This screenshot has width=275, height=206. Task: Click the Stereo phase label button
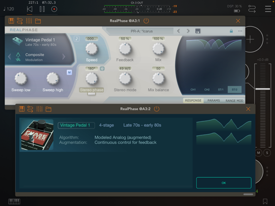pyautogui.click(x=92, y=90)
